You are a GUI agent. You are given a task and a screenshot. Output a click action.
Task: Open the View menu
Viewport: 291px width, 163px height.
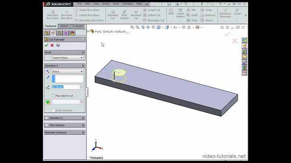(x=96, y=4)
